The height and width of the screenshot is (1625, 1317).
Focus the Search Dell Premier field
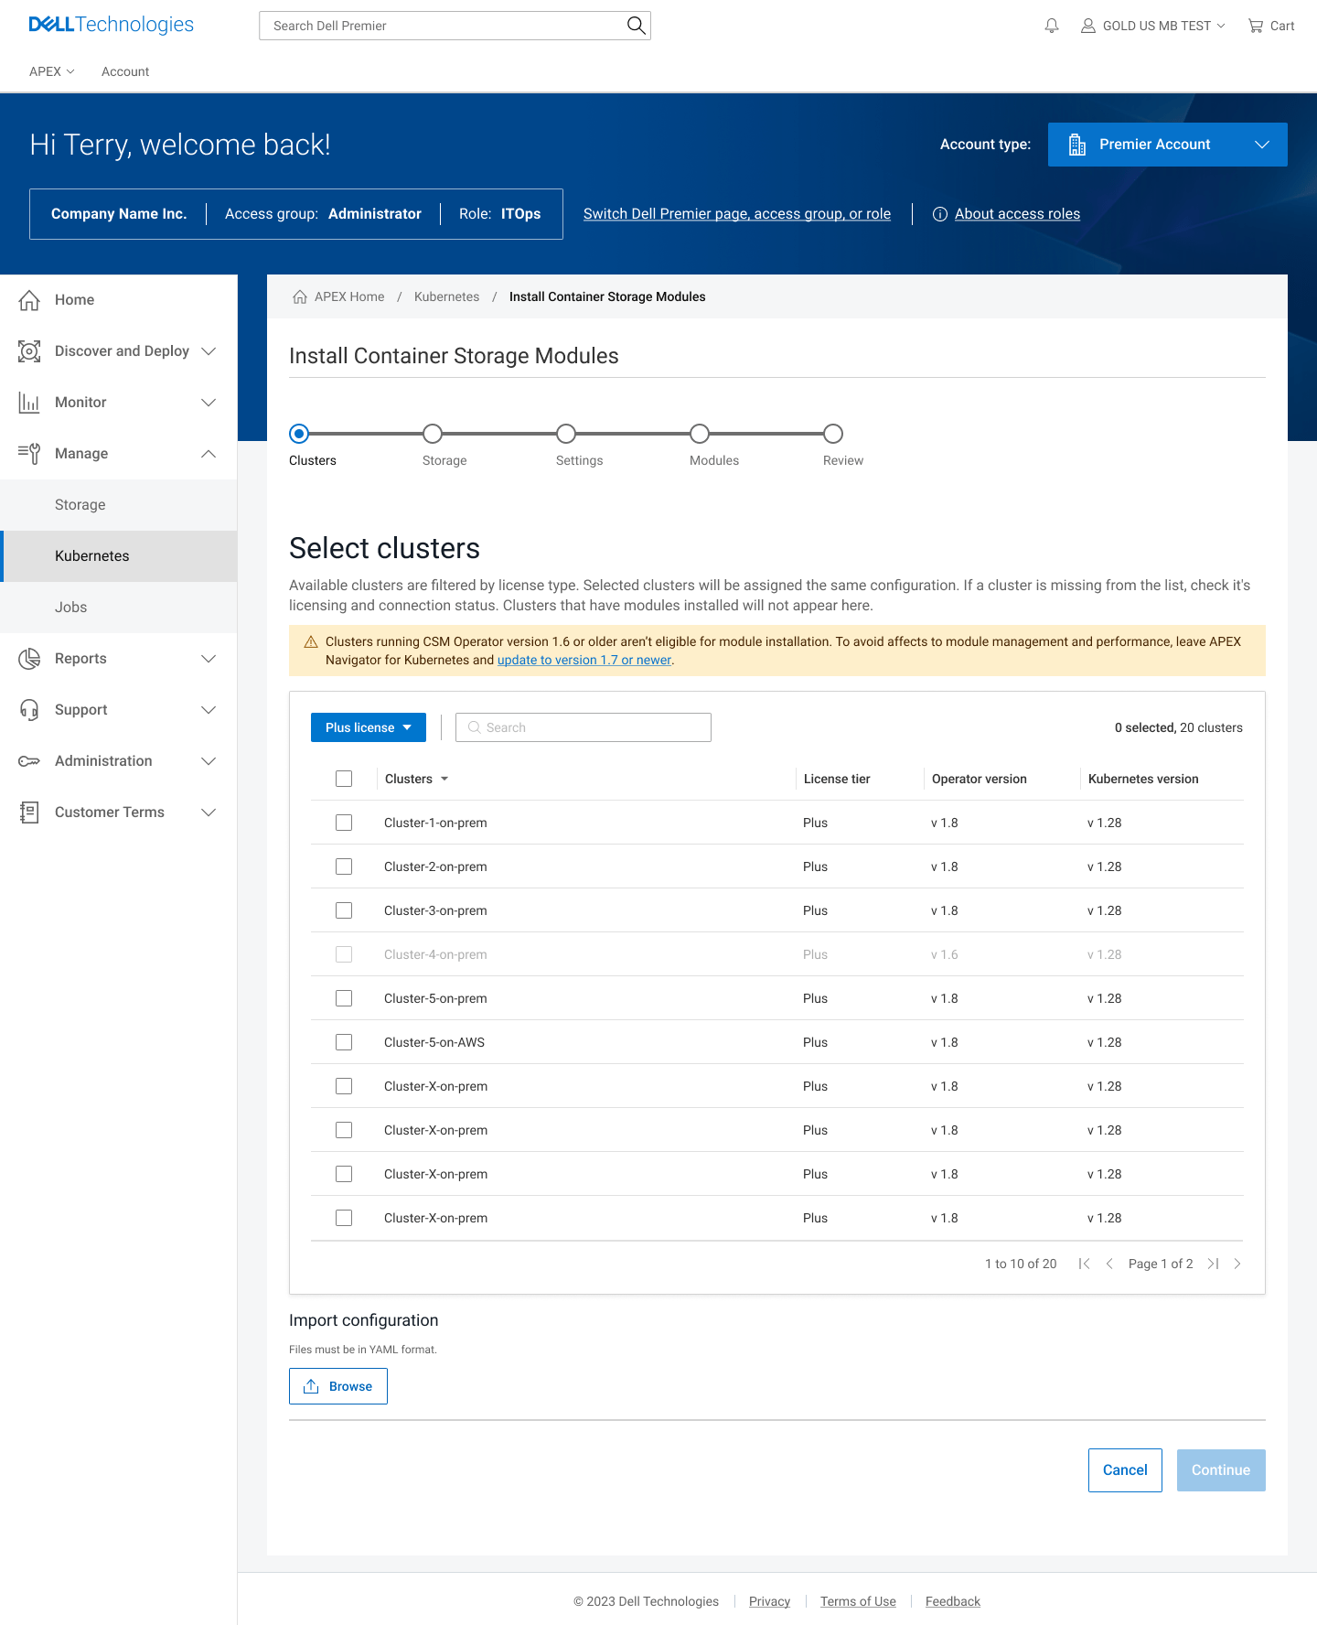pyautogui.click(x=455, y=26)
